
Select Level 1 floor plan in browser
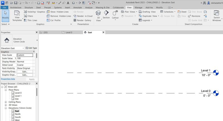(18, 96)
